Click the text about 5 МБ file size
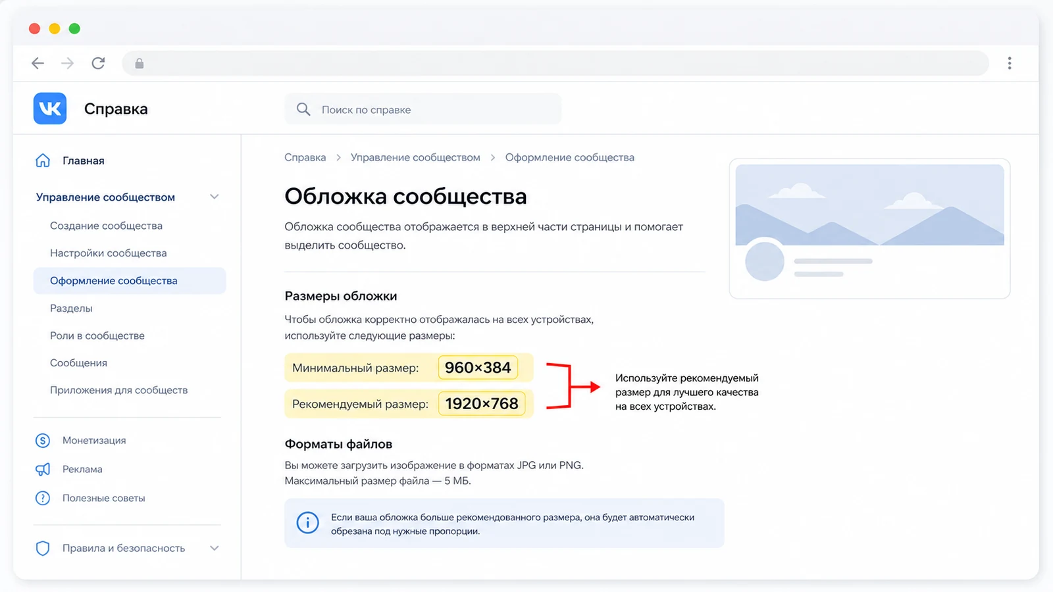1053x592 pixels. tap(378, 481)
